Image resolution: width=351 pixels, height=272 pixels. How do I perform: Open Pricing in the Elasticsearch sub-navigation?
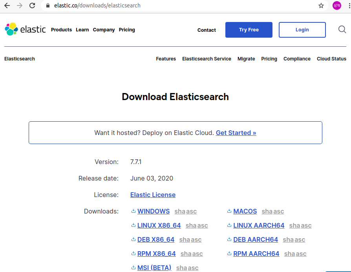[x=269, y=58]
